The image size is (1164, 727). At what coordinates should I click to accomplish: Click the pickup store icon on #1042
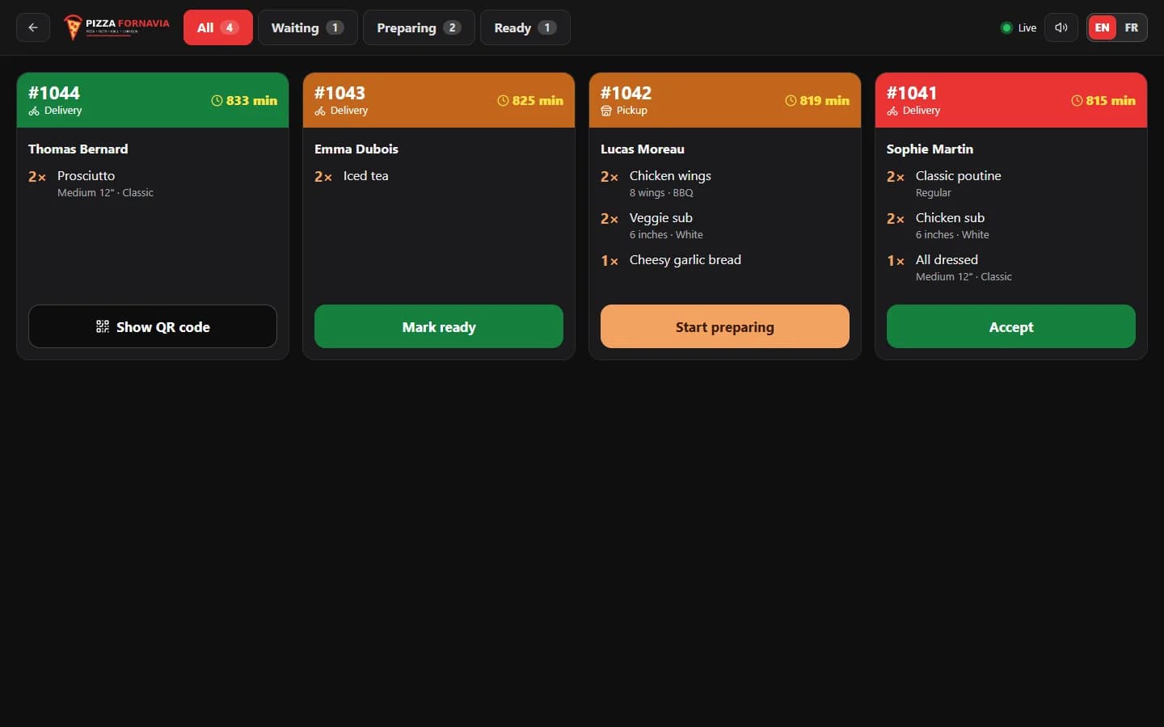[606, 111]
